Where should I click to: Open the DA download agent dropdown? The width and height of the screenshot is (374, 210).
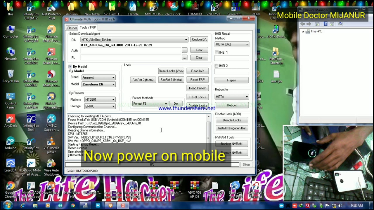[x=186, y=40]
